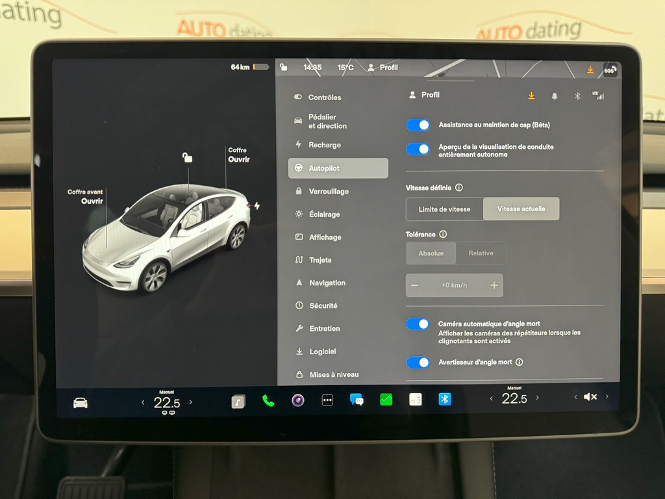
Task: Toggle Aperçu de la visualisation de conduite autonome
Action: coord(418,149)
